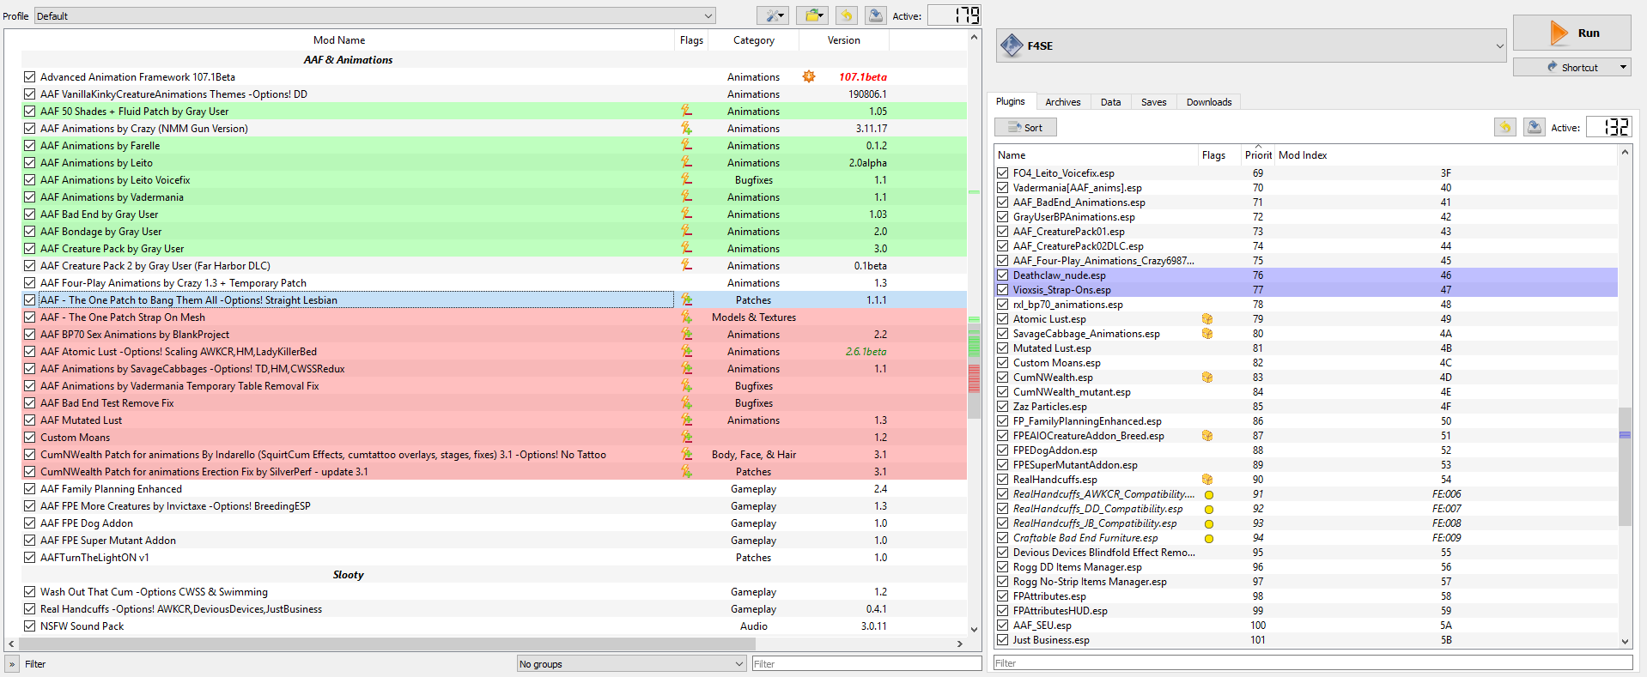Viewport: 1647px width, 677px height.
Task: Click flag icon on AAF Animations by Leito Voicefix
Action: click(686, 179)
